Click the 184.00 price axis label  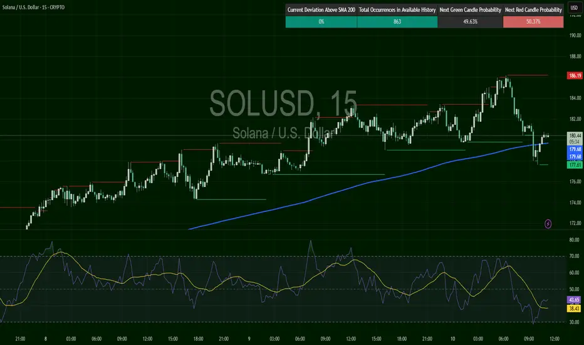(x=575, y=98)
